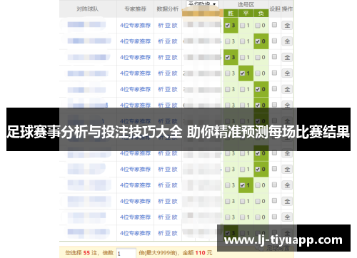Click 全 button in the fourth match row
This screenshot has width=357, height=258.
287,73
